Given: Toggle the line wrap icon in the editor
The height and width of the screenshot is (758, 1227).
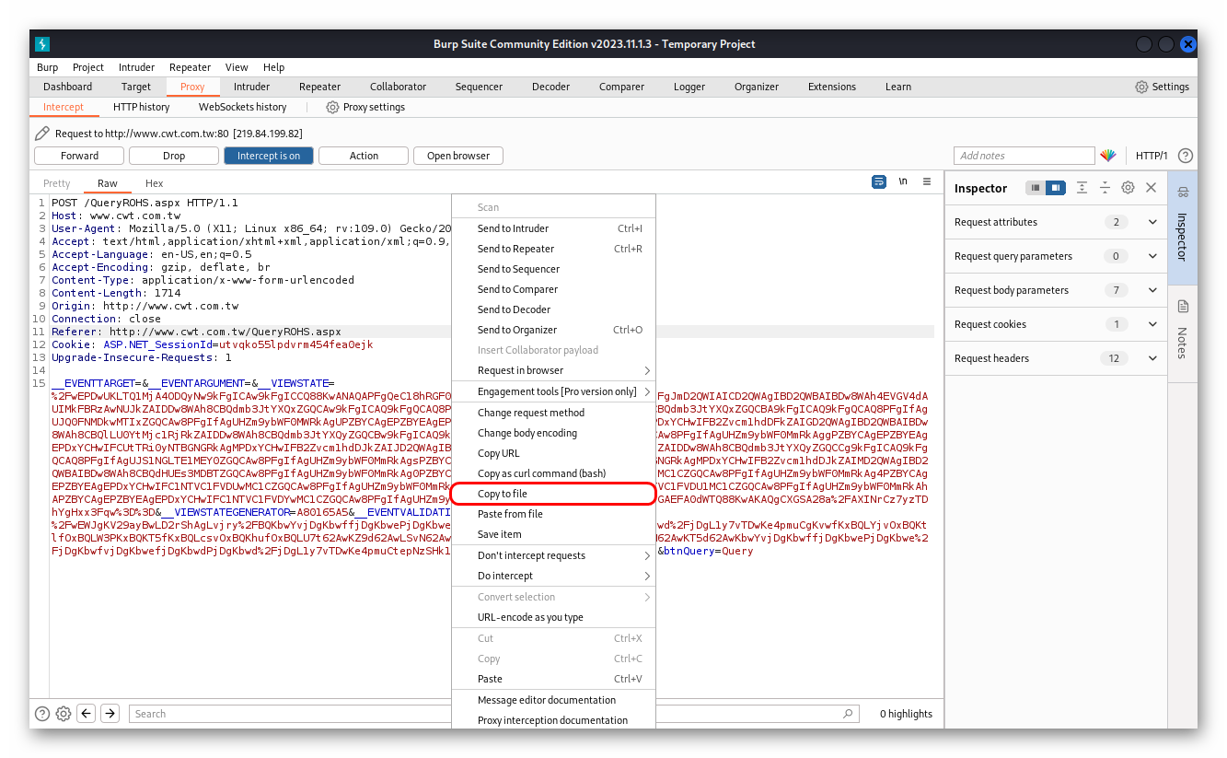Looking at the screenshot, I should [879, 182].
